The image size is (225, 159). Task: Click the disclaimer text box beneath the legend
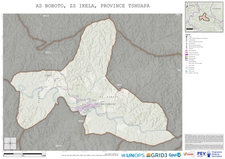tap(204, 142)
